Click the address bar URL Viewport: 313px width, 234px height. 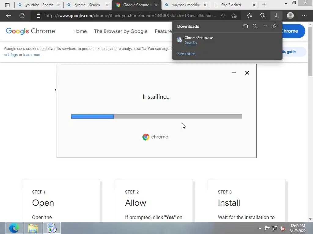coord(131,16)
